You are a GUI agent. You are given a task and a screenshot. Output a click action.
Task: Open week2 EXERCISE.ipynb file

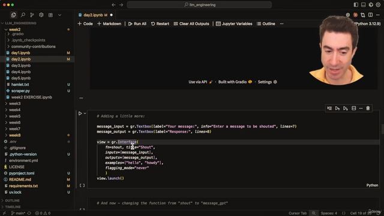pos(32,97)
